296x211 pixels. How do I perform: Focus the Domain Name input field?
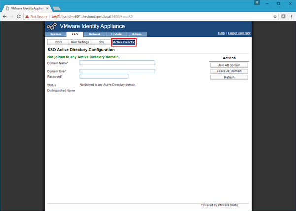(117, 63)
